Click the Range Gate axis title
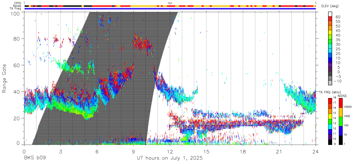This screenshot has width=355, height=164. [5, 79]
